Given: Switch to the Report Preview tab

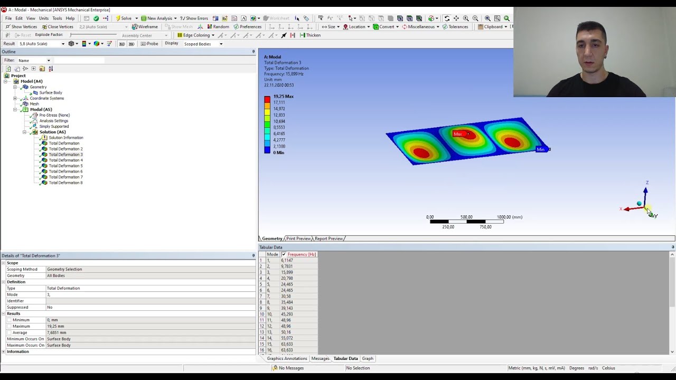Looking at the screenshot, I should 328,239.
